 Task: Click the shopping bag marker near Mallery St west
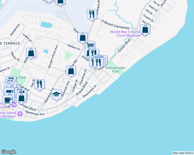(31, 53)
